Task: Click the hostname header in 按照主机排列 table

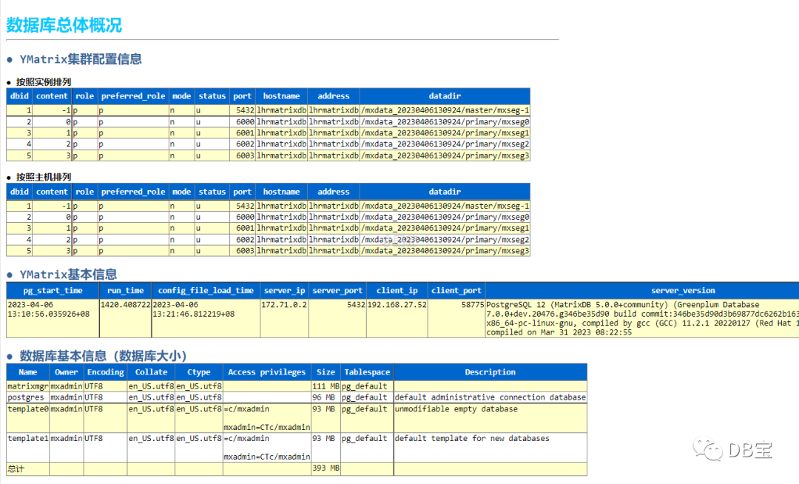Action: click(281, 192)
